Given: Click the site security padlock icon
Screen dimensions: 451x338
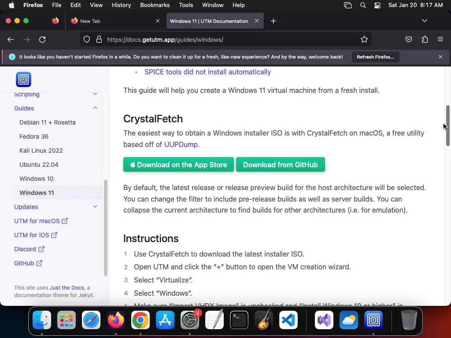Looking at the screenshot, I should coord(99,39).
